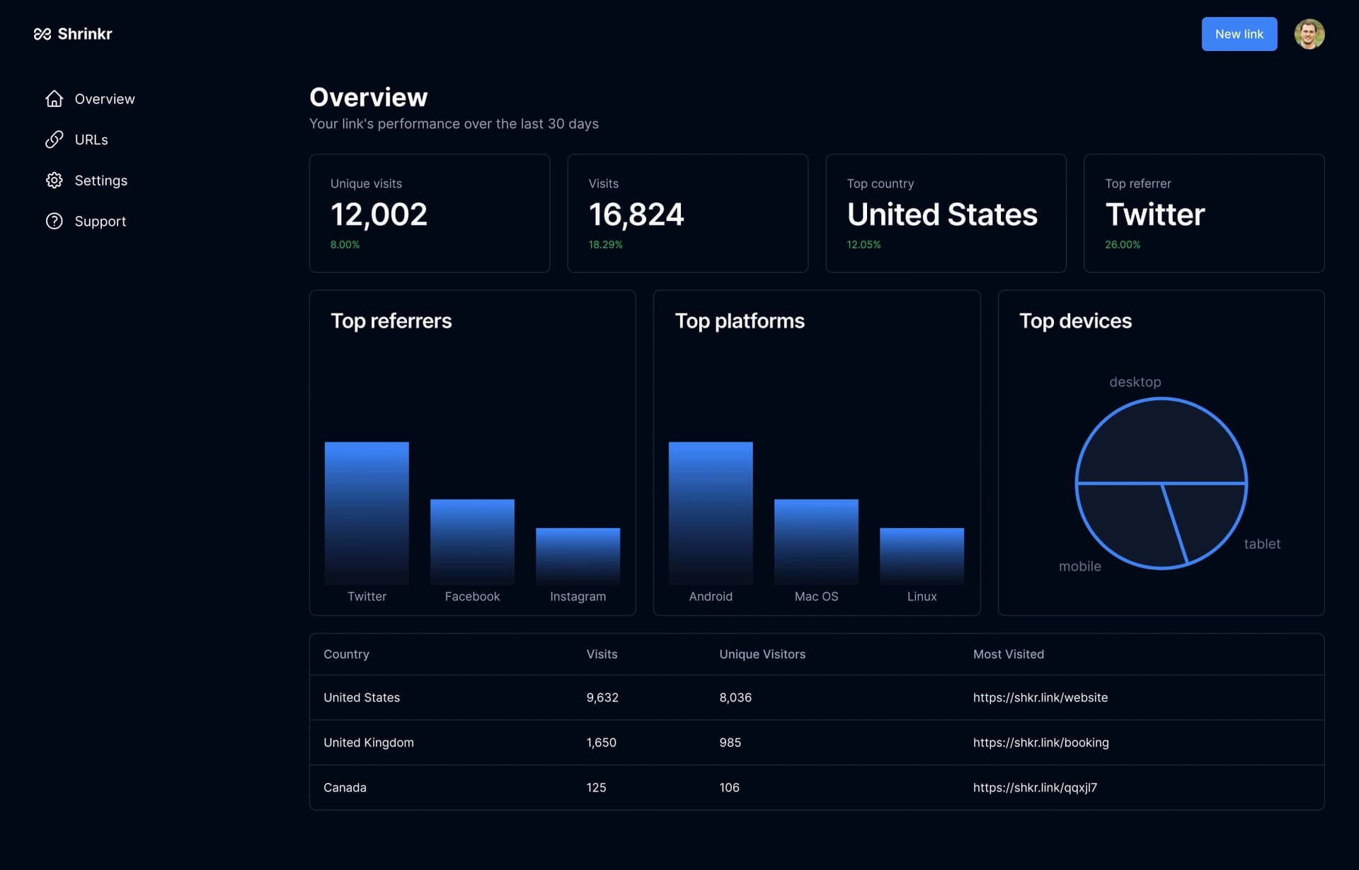Click the Visits column header
This screenshot has width=1359, height=870.
[602, 655]
